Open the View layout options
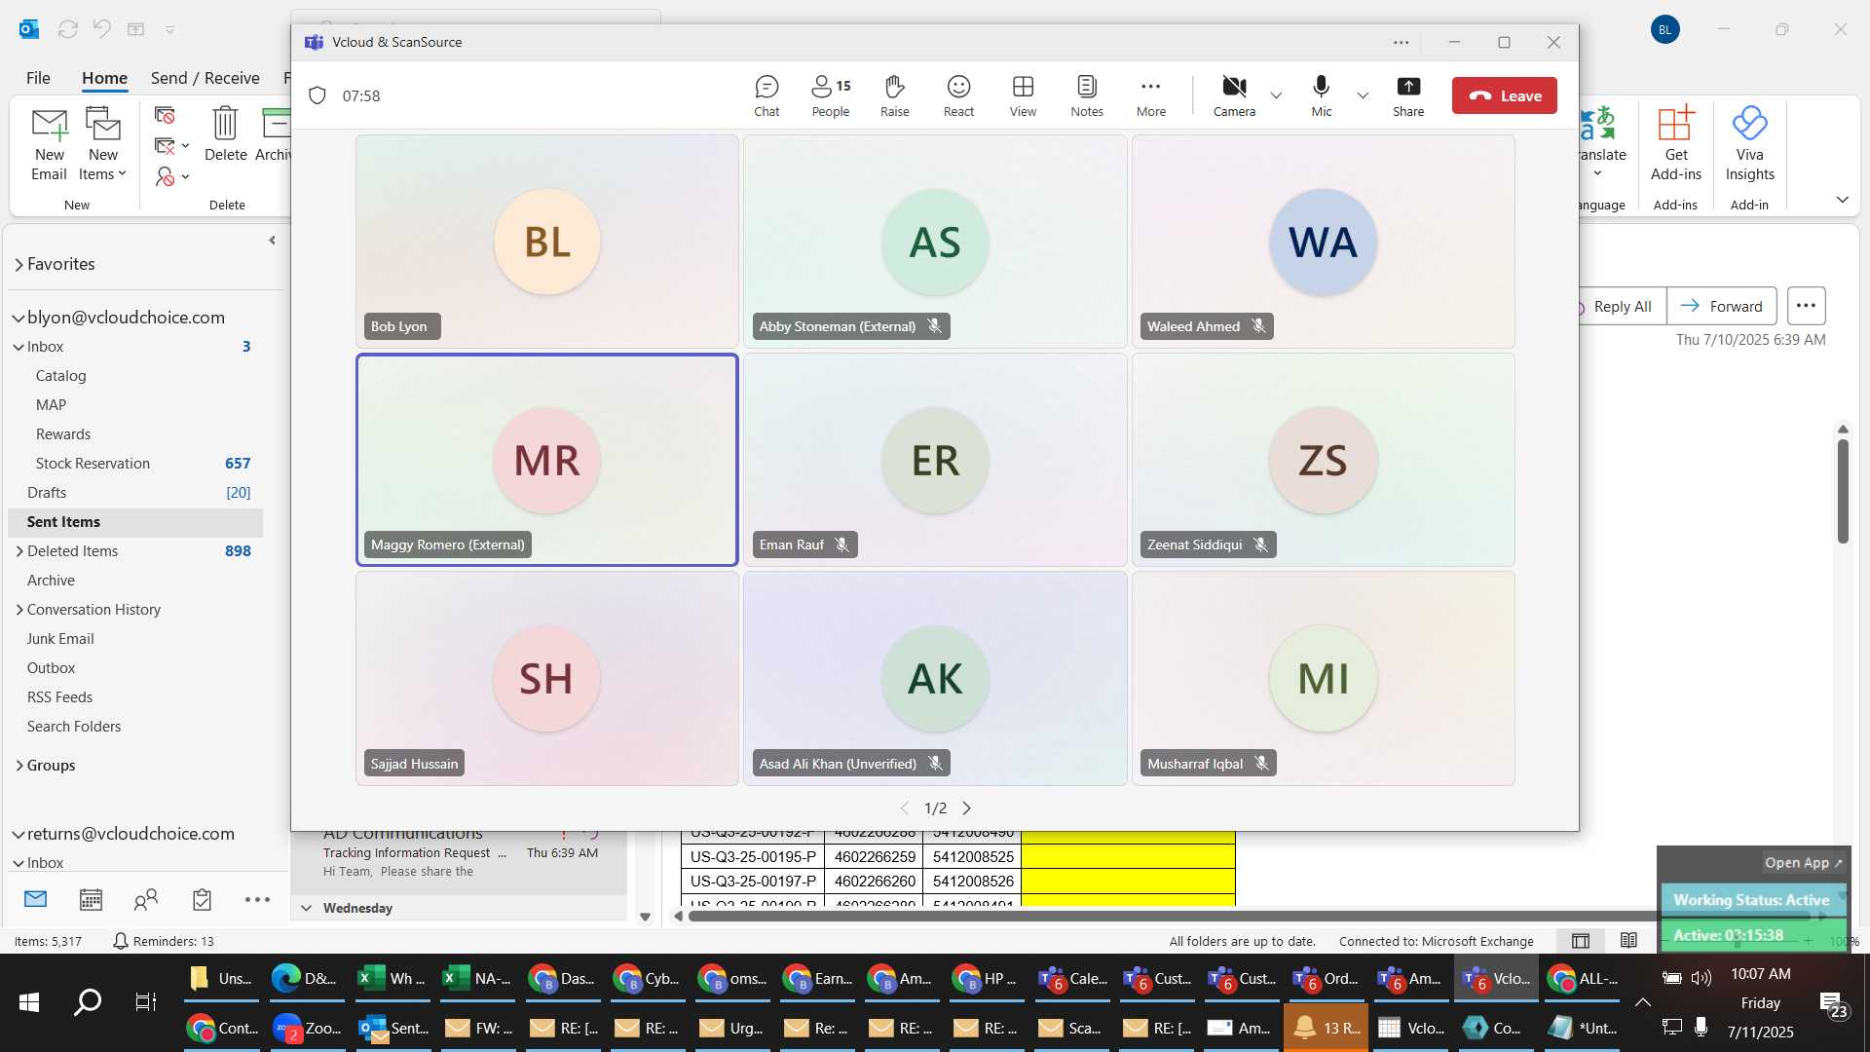 pyautogui.click(x=1023, y=96)
